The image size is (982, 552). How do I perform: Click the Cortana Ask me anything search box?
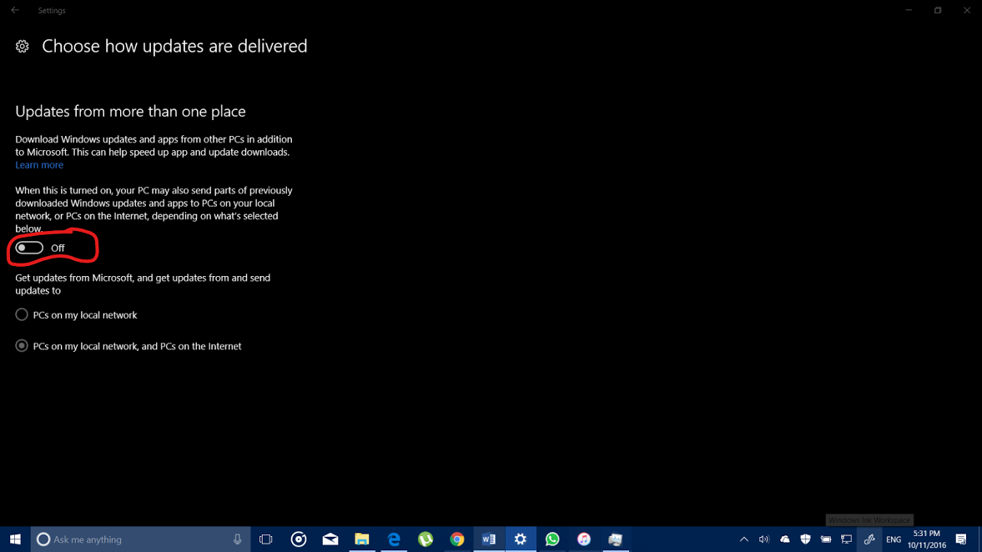pos(133,539)
